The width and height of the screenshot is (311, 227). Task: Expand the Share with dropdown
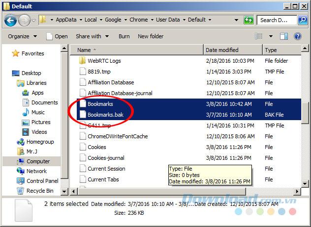92,36
